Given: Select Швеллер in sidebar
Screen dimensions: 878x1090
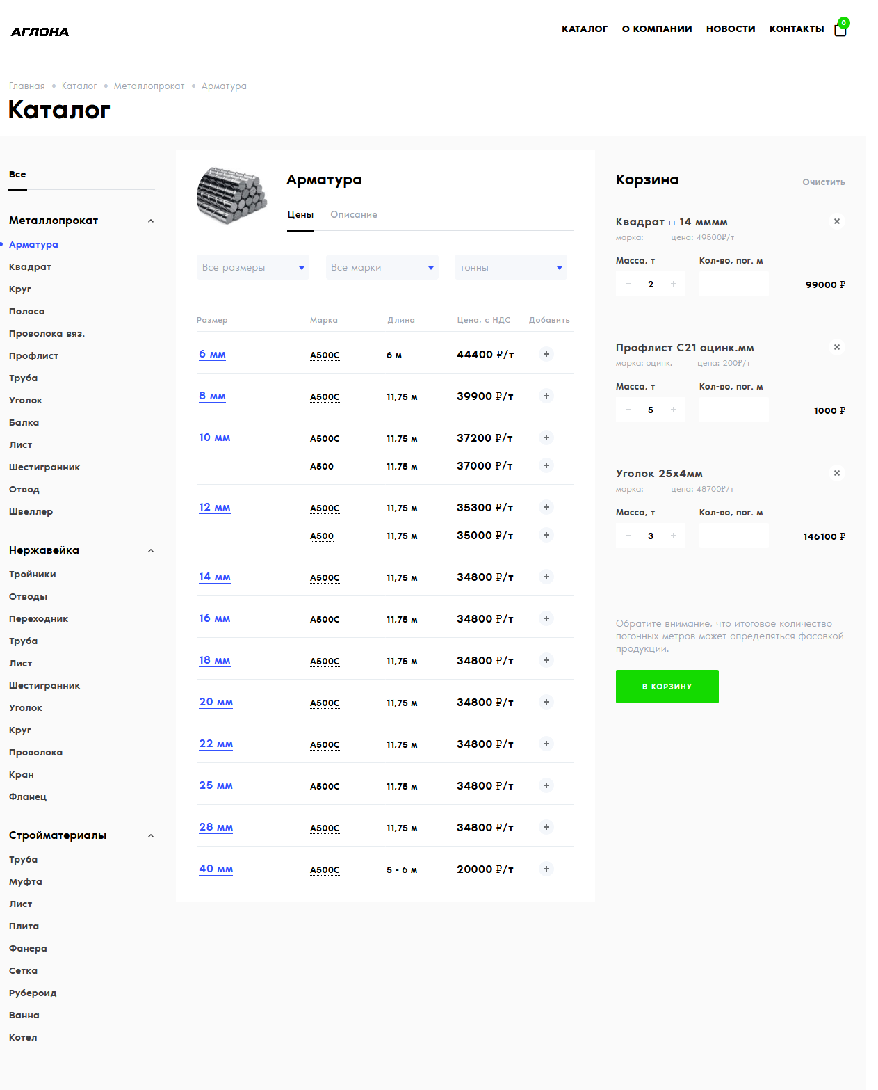Looking at the screenshot, I should (31, 512).
